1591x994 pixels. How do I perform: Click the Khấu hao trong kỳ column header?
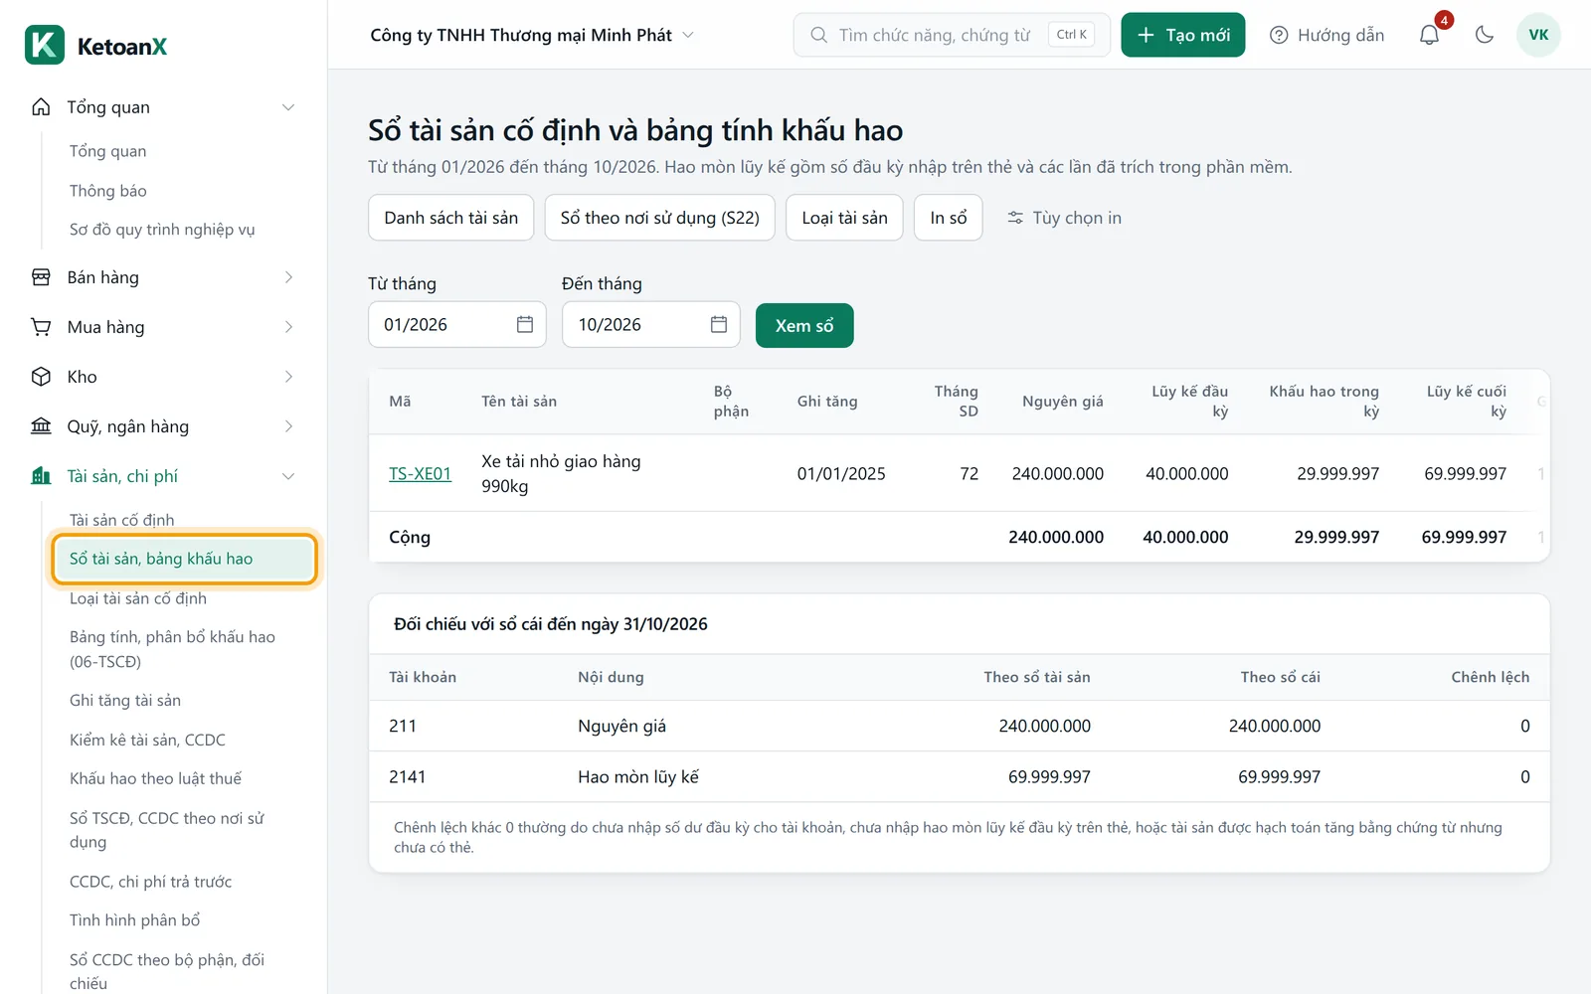click(x=1325, y=402)
